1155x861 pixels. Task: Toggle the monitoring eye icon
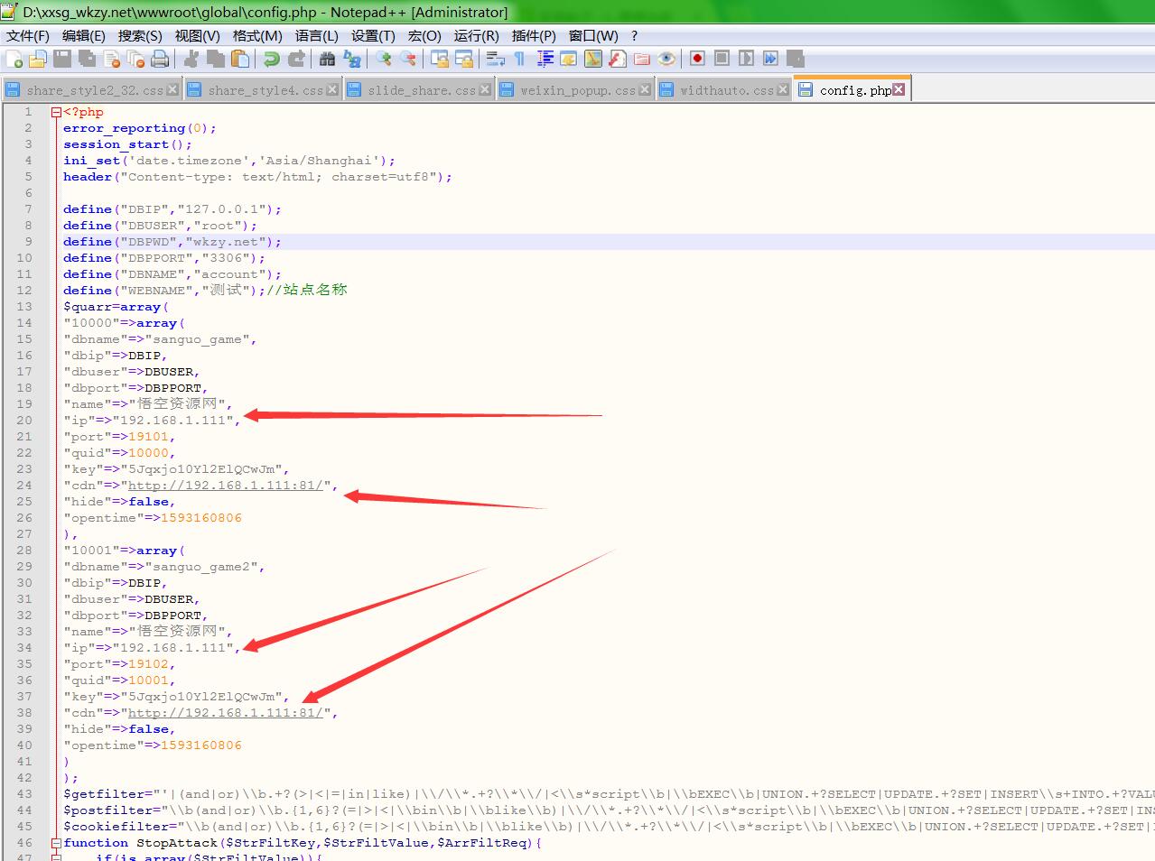[x=666, y=60]
